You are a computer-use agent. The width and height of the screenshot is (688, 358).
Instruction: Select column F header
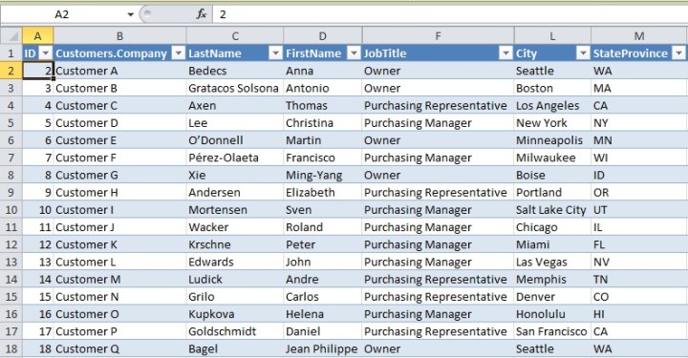(438, 36)
